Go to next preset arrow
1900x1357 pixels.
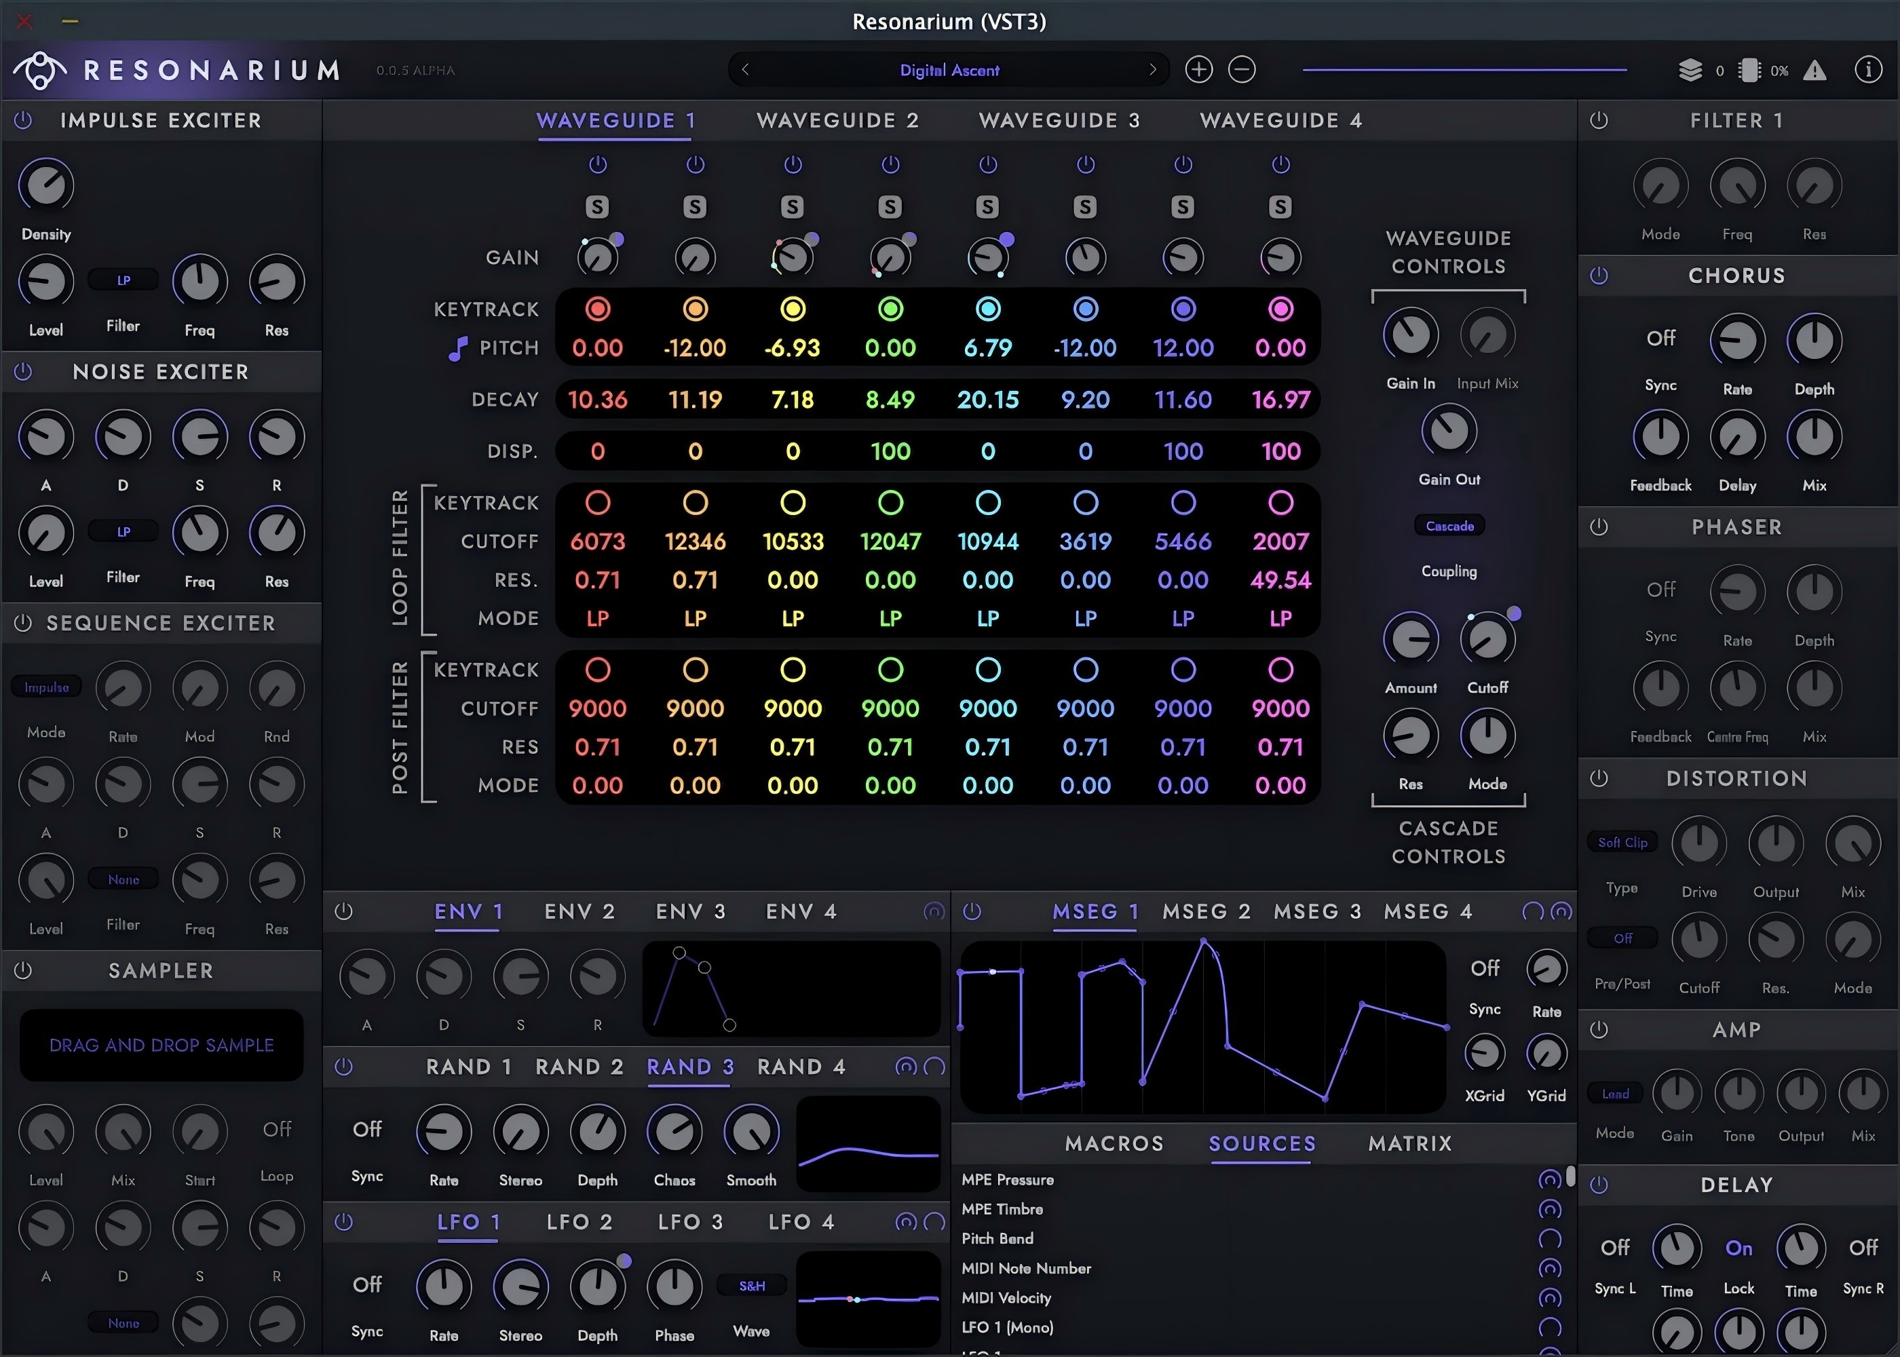1153,70
